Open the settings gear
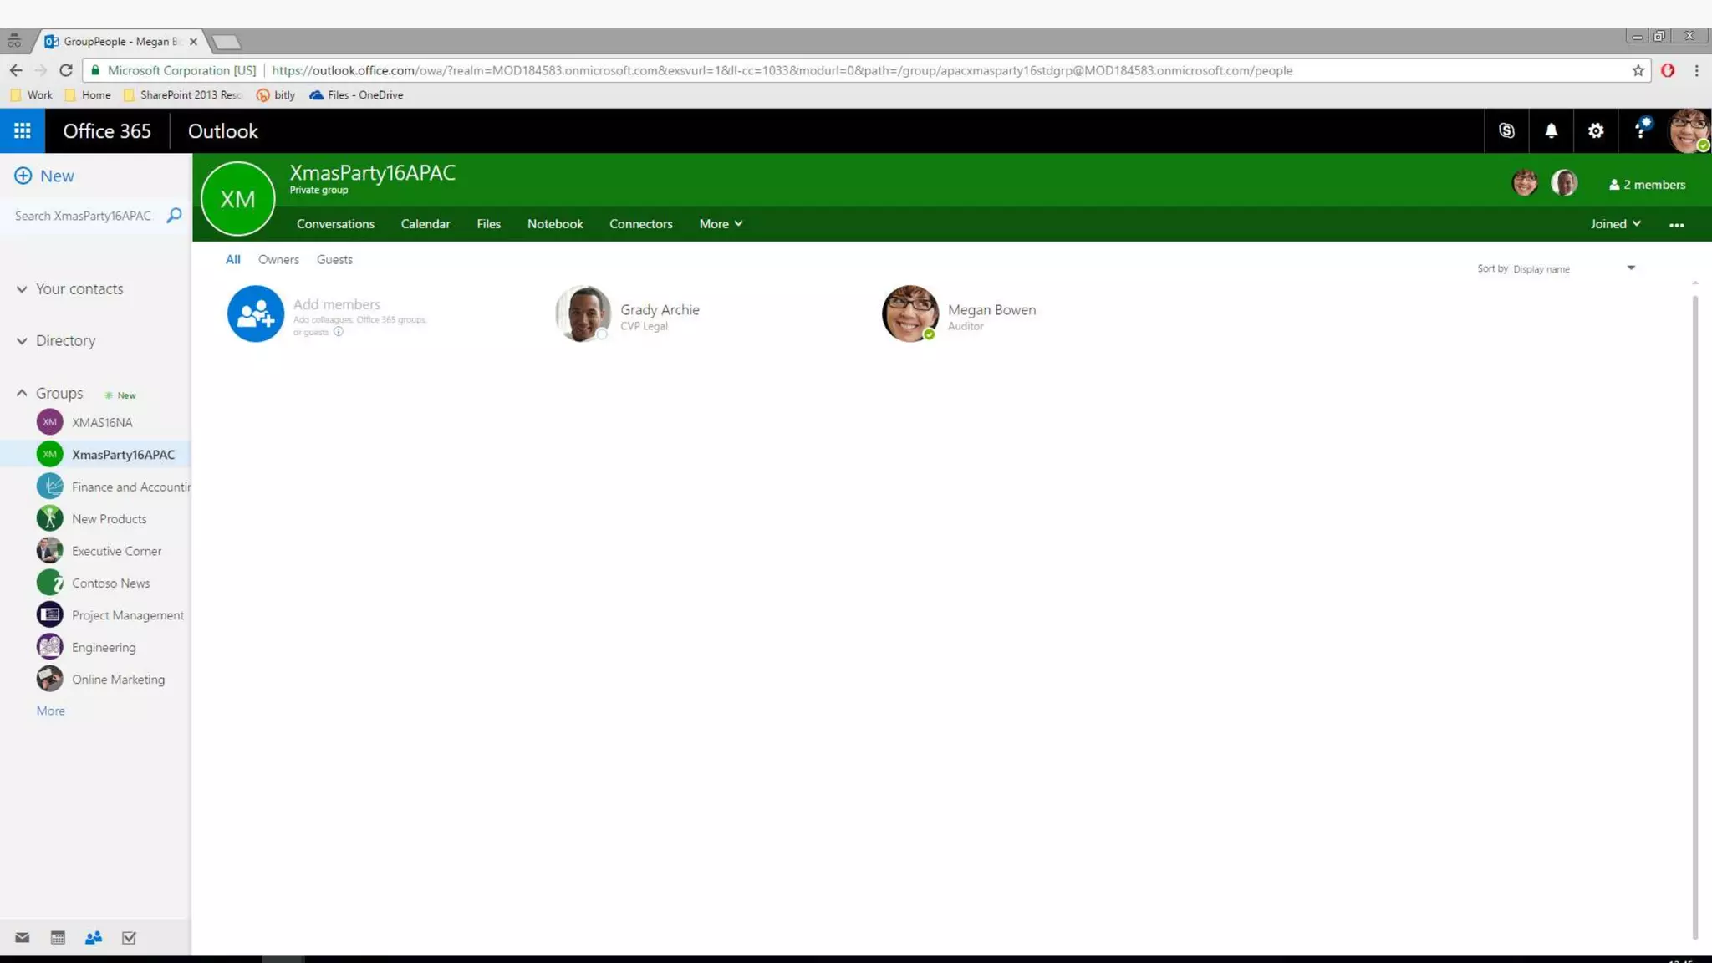 (1596, 131)
